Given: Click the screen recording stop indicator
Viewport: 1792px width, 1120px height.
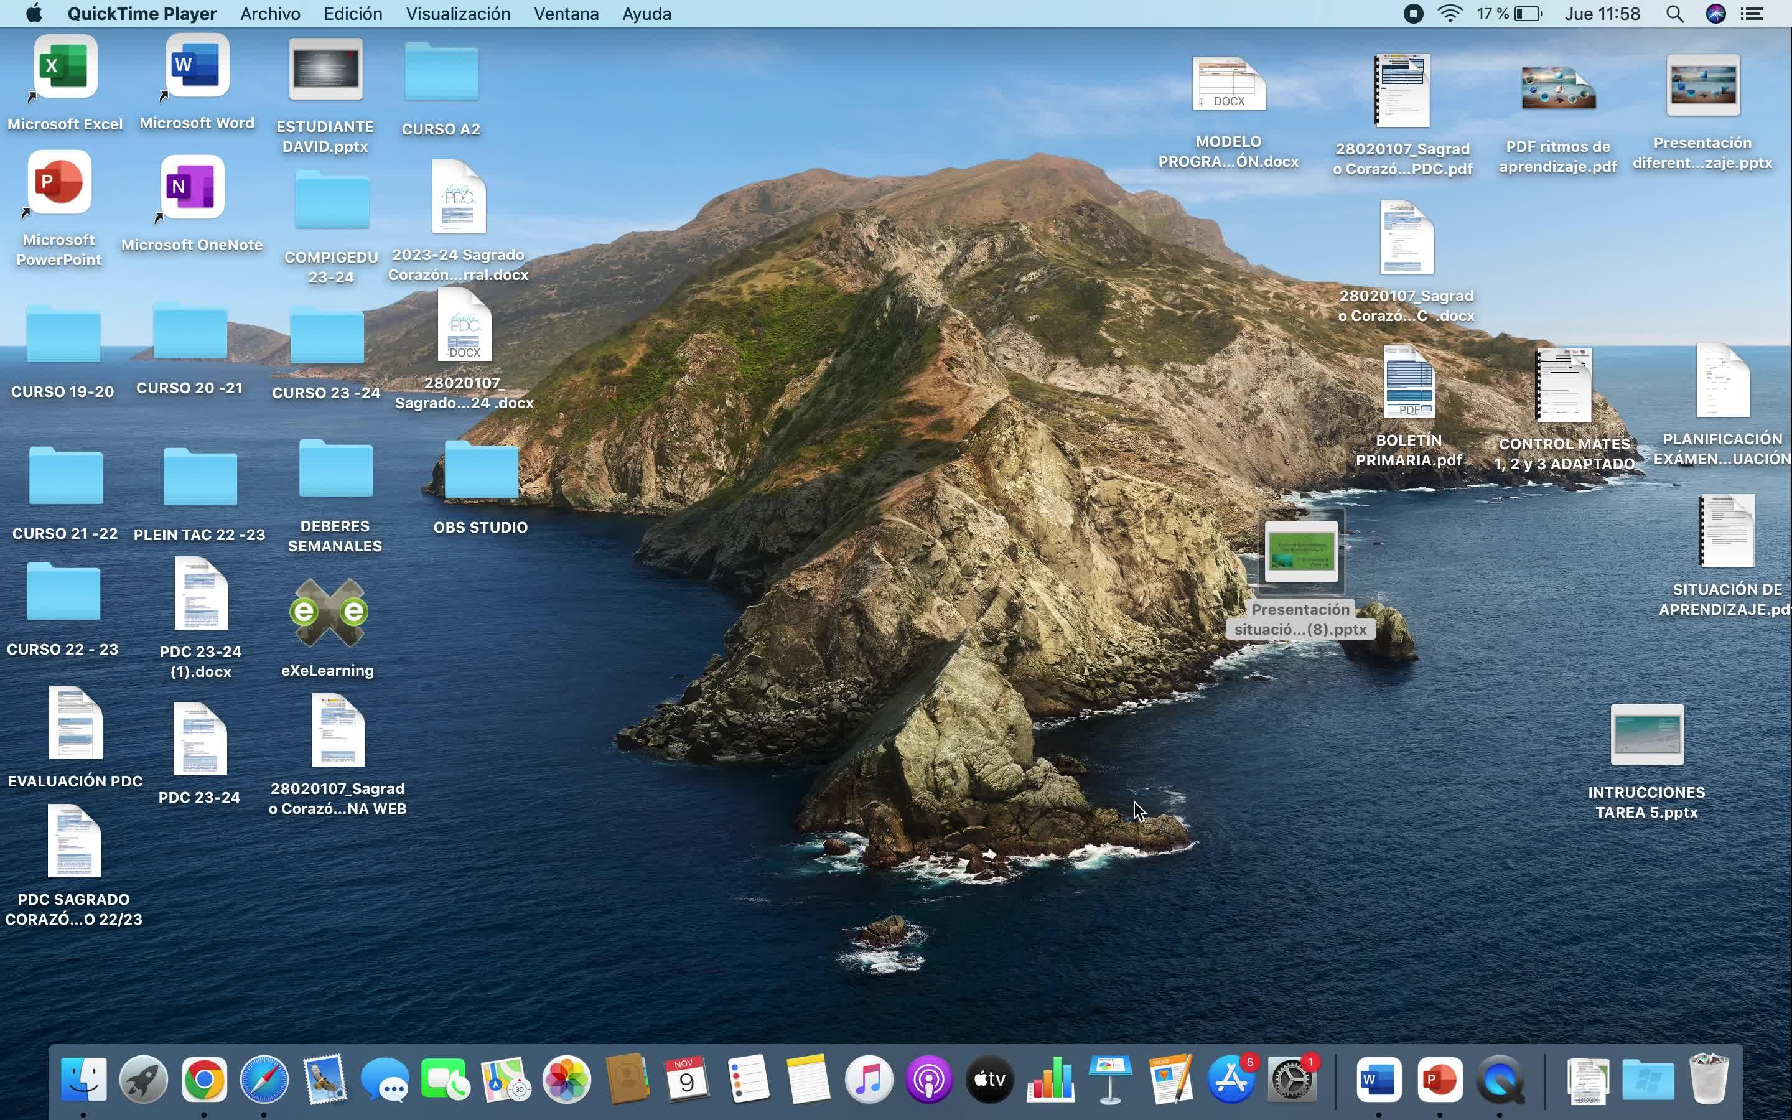Looking at the screenshot, I should point(1413,14).
